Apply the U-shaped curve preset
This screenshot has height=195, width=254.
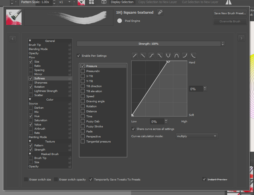[168, 55]
